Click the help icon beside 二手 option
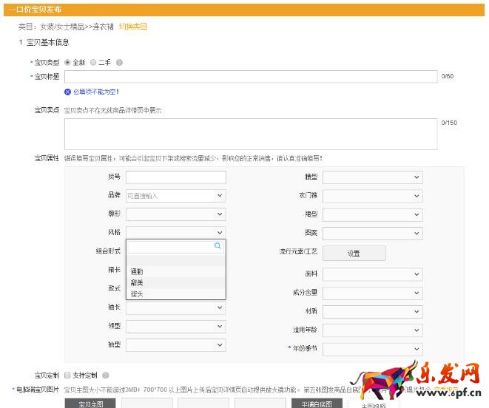 click(119, 63)
